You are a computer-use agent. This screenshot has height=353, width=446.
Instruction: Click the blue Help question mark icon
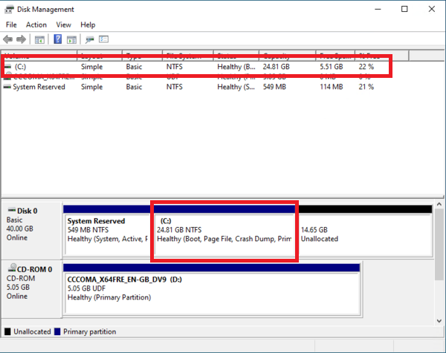pyautogui.click(x=58, y=39)
